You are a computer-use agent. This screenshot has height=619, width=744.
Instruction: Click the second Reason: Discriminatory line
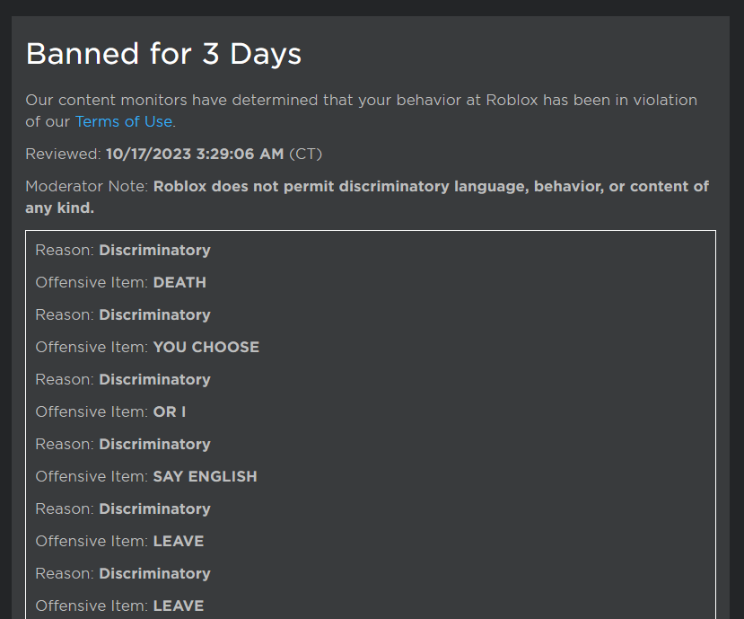[123, 314]
